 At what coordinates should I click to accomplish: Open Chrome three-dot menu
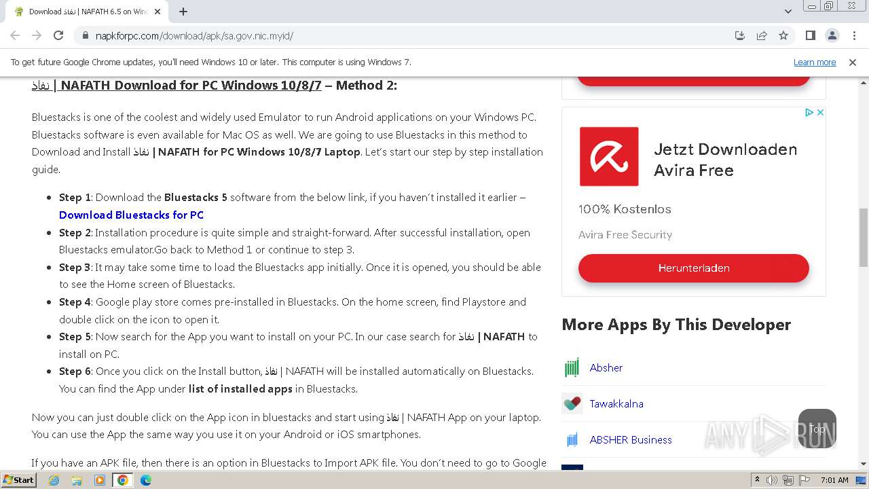[x=853, y=35]
